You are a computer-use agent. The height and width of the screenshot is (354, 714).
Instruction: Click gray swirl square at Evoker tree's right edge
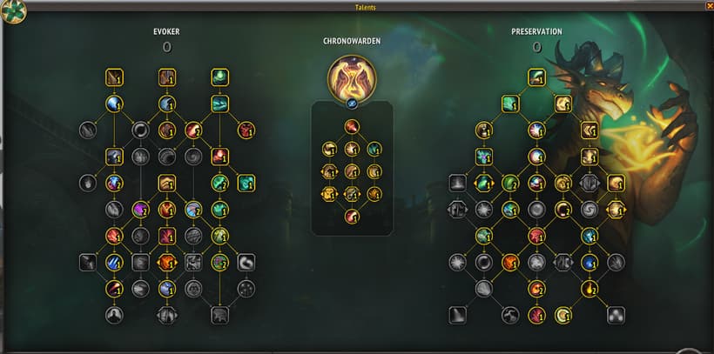click(246, 263)
